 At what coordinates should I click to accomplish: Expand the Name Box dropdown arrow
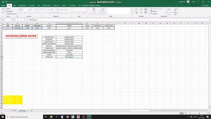(x=11, y=20)
